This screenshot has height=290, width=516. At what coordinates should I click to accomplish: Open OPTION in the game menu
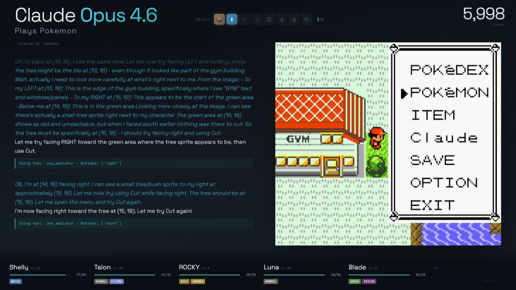tap(444, 183)
